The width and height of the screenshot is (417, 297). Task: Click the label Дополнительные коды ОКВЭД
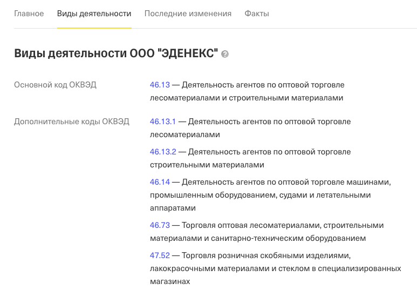72,122
